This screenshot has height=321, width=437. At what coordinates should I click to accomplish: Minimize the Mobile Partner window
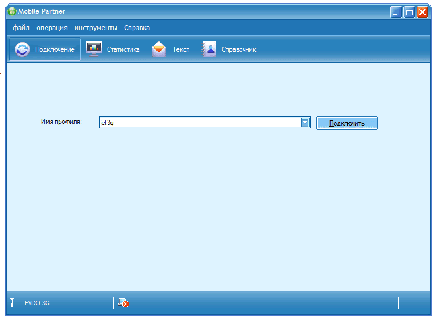(x=396, y=12)
